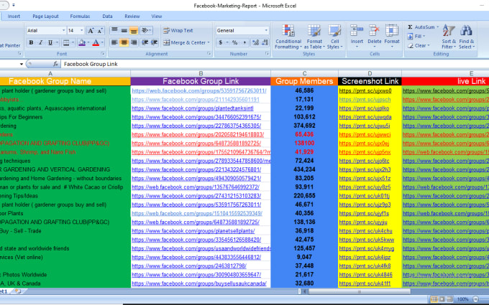Open Format as Table gallery
Viewport: 489px width, 305px height.
tap(314, 37)
